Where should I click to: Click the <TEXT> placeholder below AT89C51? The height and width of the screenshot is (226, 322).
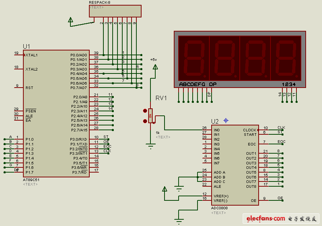pyautogui.click(x=30, y=184)
